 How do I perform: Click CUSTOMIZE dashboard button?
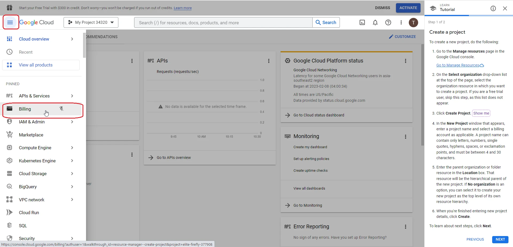click(x=402, y=37)
